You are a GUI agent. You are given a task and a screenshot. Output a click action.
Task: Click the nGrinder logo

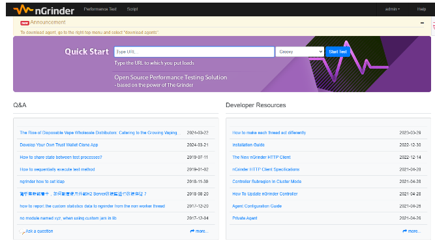tap(44, 10)
